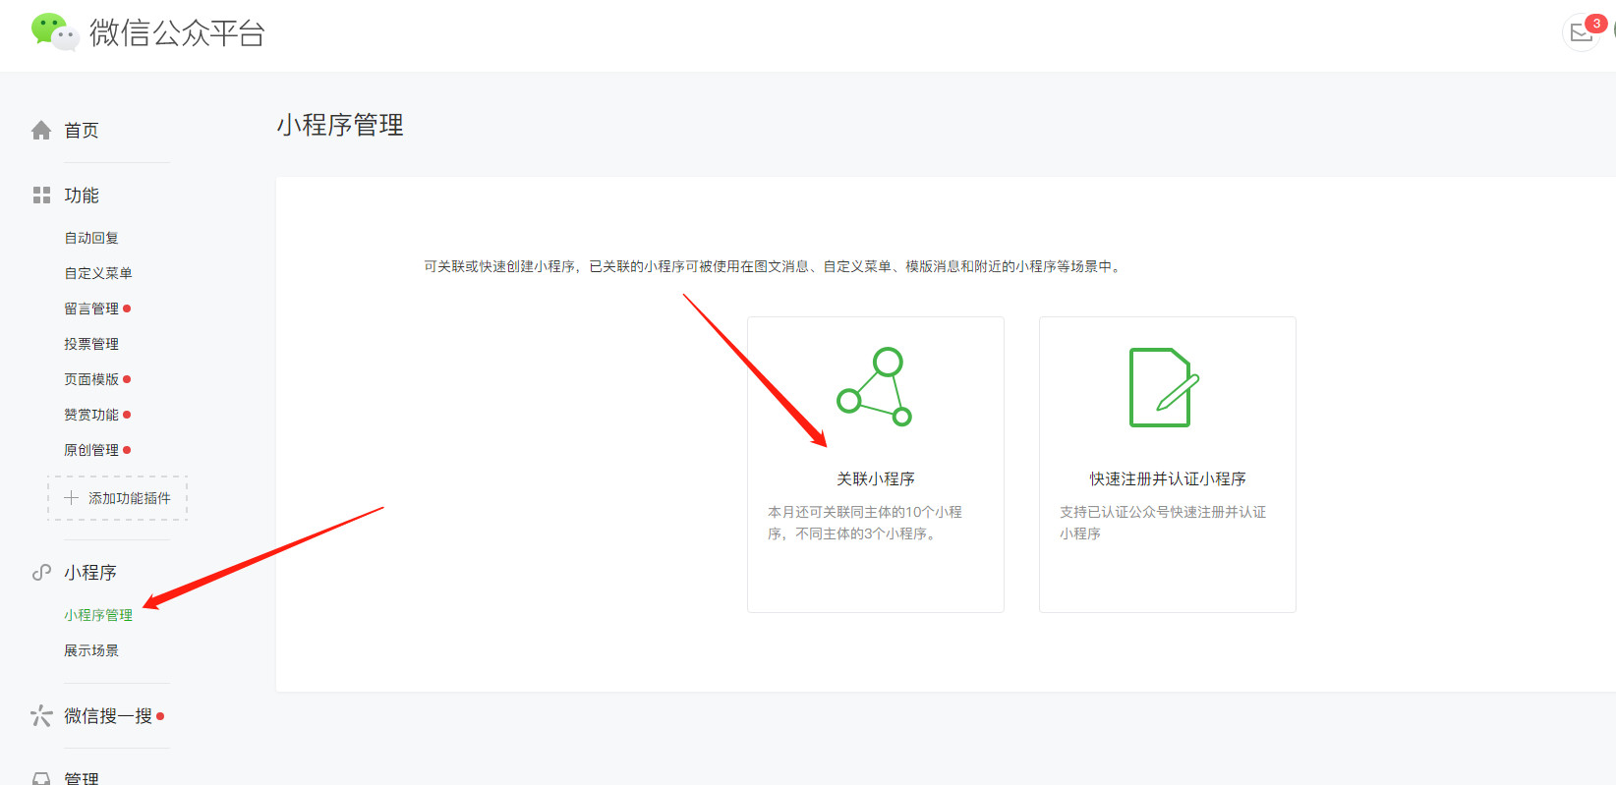Open the 功能 sidebar section
Image resolution: width=1616 pixels, height=785 pixels.
coord(82,196)
